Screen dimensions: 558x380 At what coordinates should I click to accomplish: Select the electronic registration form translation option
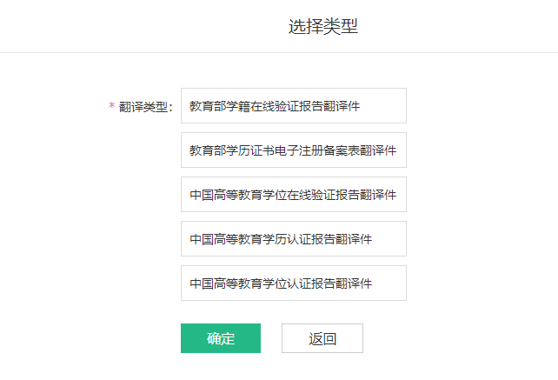pos(293,150)
